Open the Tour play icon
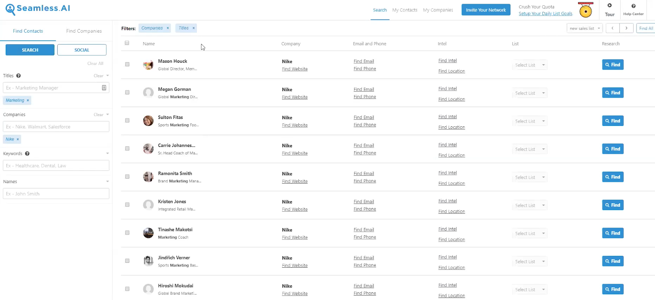Viewport: 655px width, 300px height. (x=610, y=5)
